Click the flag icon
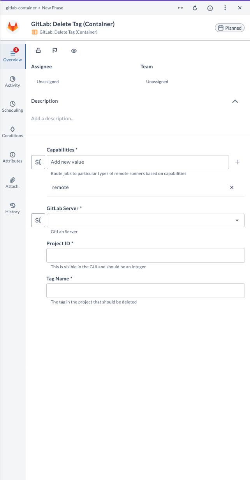Screen dimensions: 250x480 (55, 50)
